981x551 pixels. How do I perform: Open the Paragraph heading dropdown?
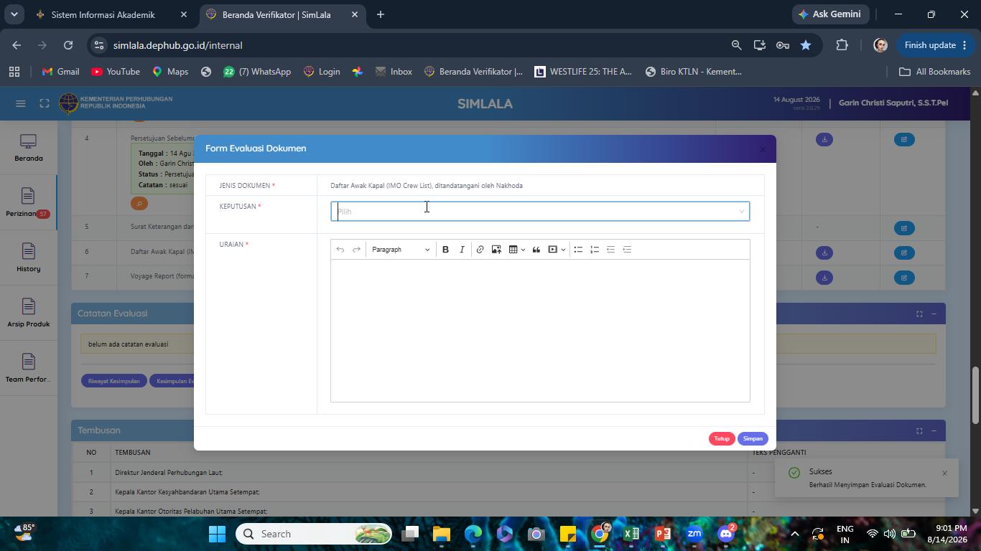click(401, 250)
